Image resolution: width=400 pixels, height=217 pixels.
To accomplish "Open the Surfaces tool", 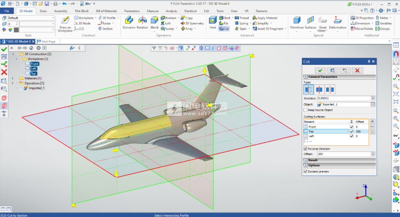I will tap(311, 23).
